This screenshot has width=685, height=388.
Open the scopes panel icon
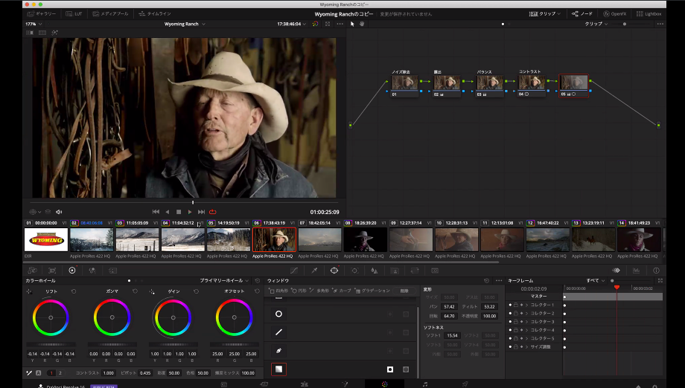coord(636,271)
